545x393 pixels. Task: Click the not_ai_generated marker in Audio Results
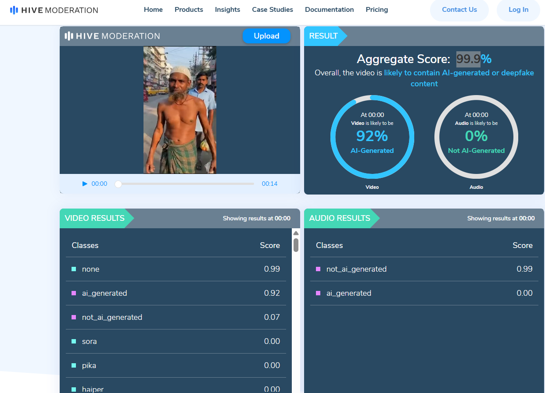(318, 269)
